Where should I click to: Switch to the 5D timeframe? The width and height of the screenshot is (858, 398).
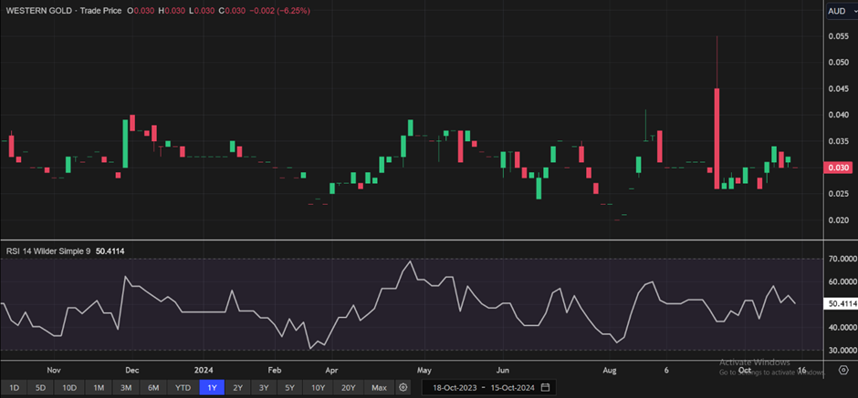[x=41, y=387]
